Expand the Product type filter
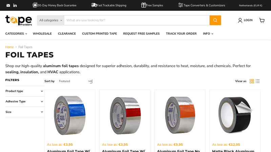 click(24, 91)
